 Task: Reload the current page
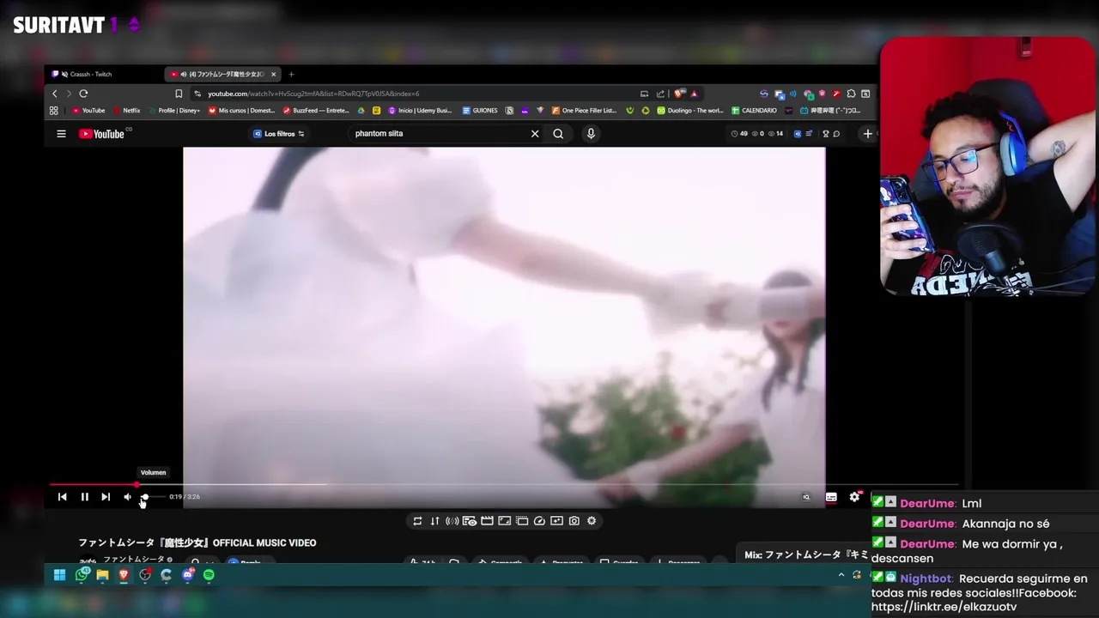83,94
